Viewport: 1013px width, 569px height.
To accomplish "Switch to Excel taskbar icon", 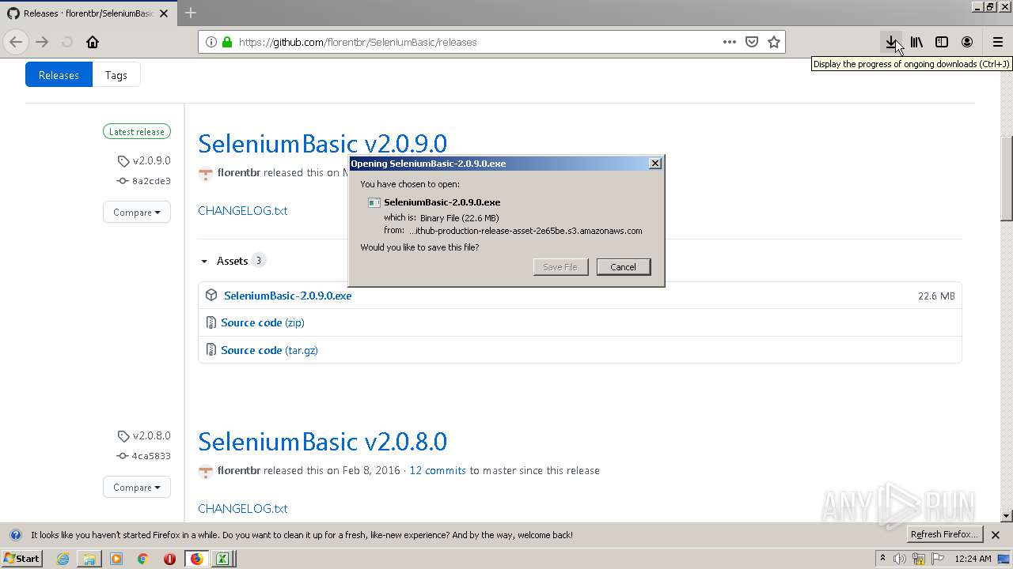I will 223,559.
